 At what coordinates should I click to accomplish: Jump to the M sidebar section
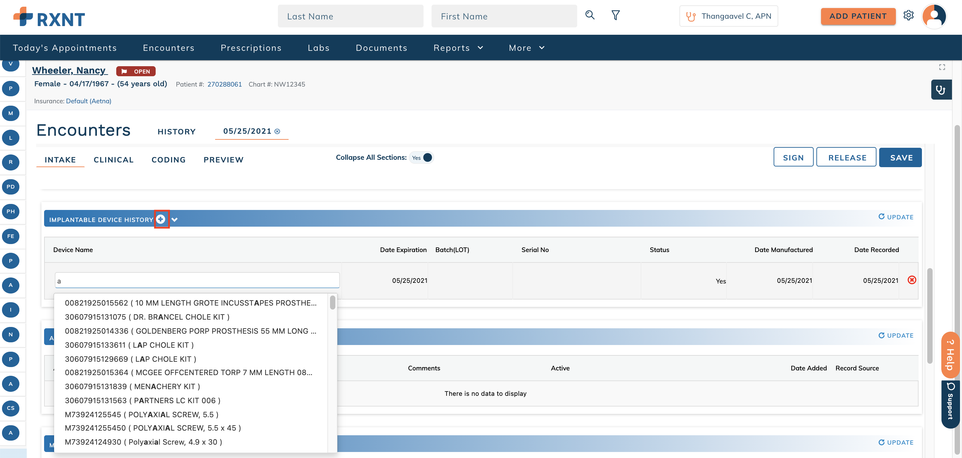[10, 113]
